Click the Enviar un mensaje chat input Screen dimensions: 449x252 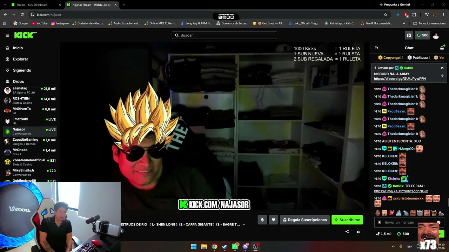tap(409, 222)
